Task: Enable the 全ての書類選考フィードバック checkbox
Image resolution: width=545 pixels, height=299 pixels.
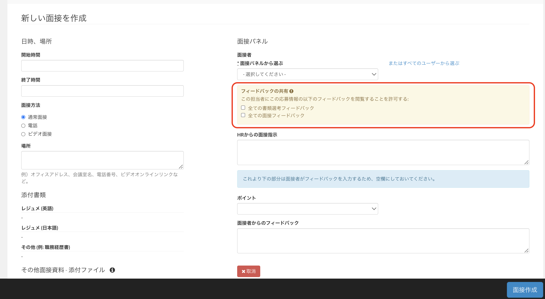Action: pos(243,107)
